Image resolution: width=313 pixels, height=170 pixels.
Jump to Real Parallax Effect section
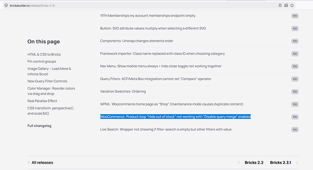(42, 101)
